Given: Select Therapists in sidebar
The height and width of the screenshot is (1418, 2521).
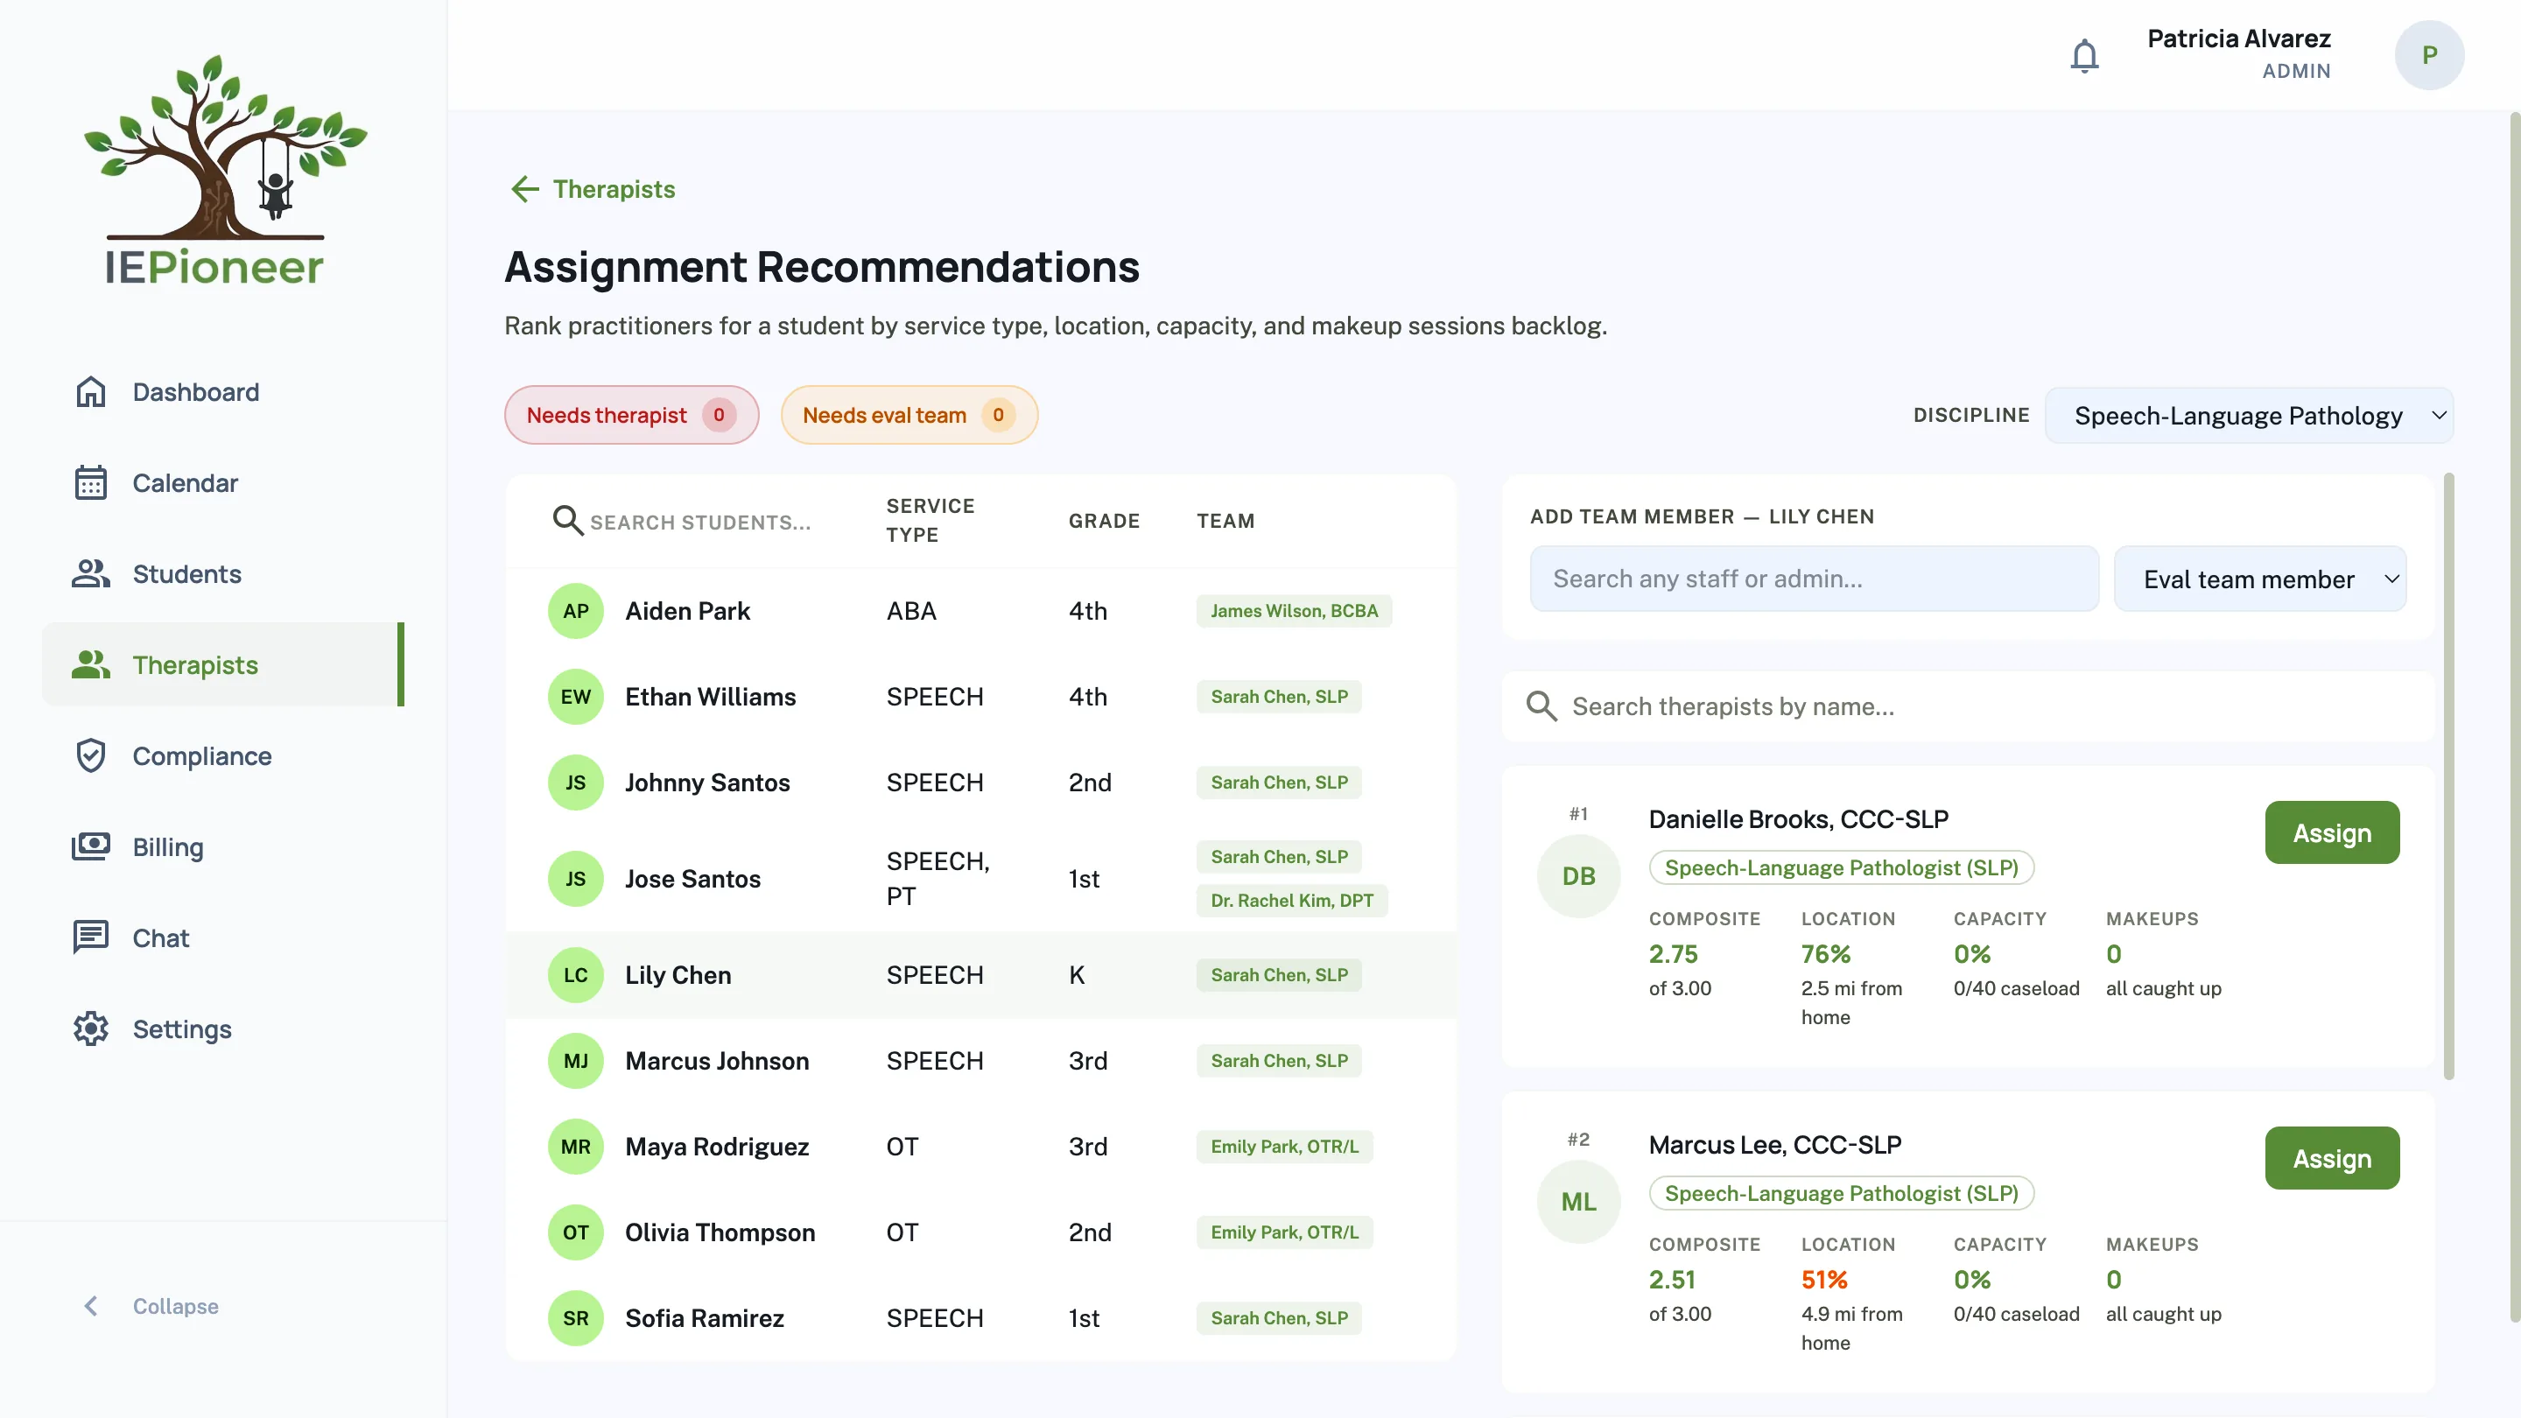Looking at the screenshot, I should pyautogui.click(x=223, y=665).
